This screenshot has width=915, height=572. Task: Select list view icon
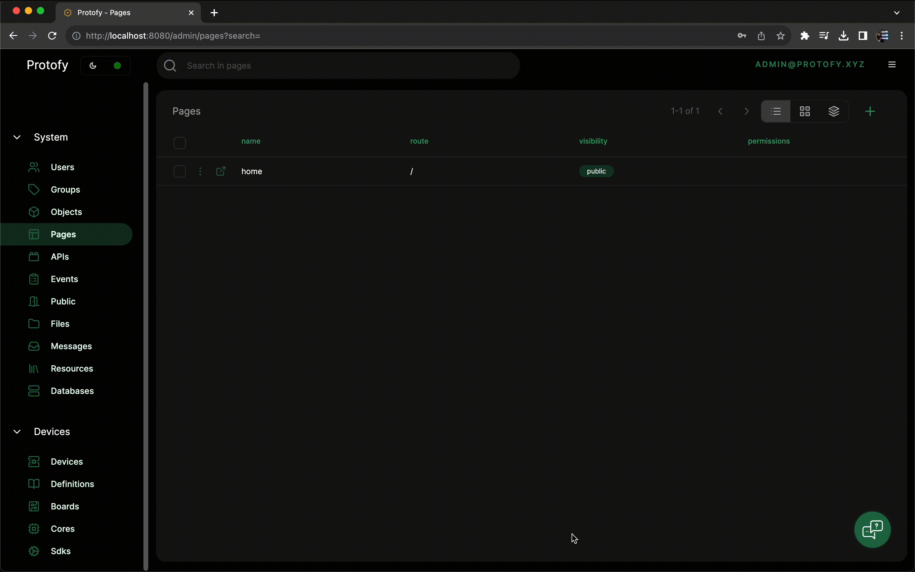(776, 111)
